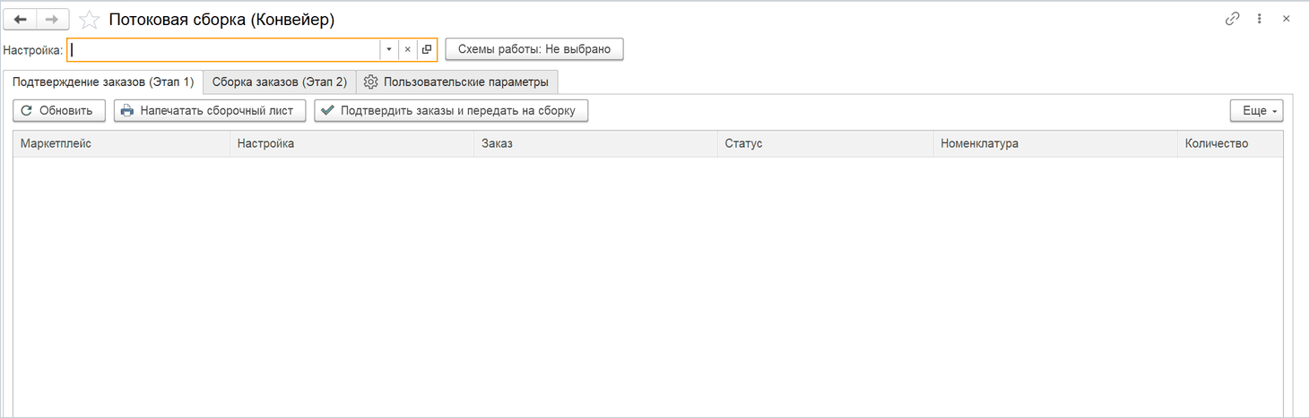
Task: Sort by Настройка column header
Action: point(351,143)
